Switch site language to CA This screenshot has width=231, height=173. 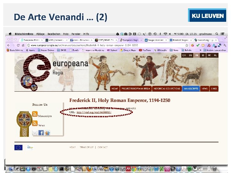[x=184, y=55]
